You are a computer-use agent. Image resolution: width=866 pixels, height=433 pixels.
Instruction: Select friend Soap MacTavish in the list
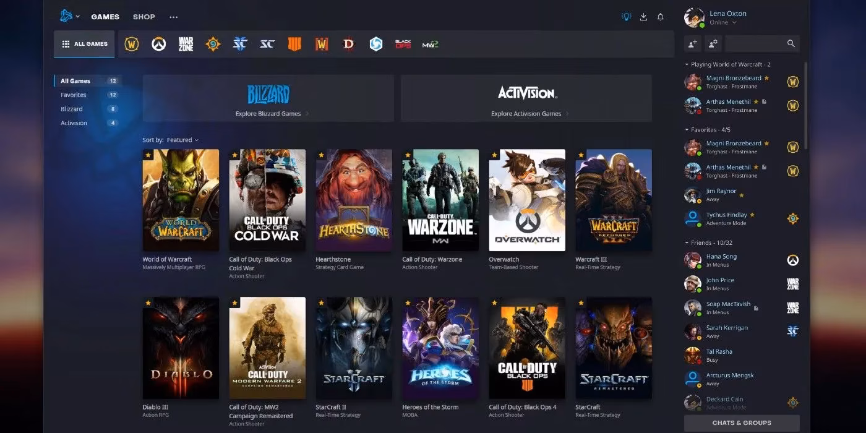(x=742, y=308)
